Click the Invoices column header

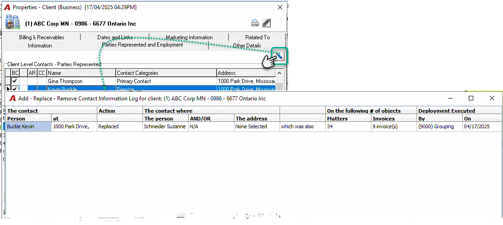[394, 118]
